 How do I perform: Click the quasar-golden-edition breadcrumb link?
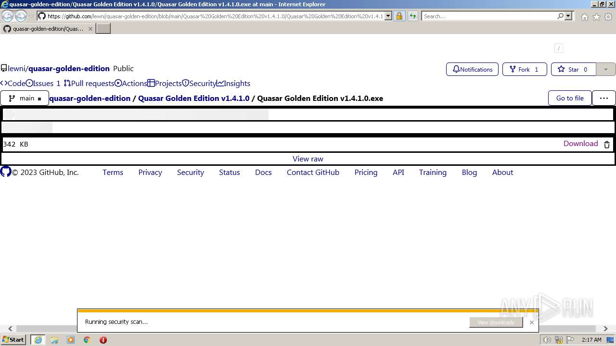[90, 98]
